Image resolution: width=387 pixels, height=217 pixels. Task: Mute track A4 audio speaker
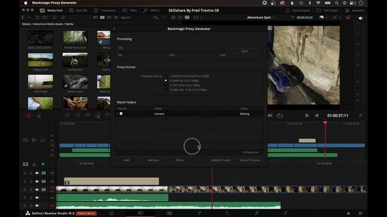point(37,206)
